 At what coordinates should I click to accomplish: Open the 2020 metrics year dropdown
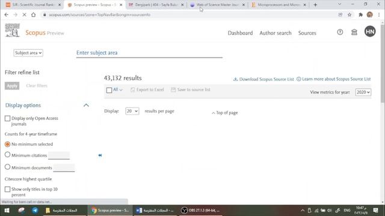[363, 92]
